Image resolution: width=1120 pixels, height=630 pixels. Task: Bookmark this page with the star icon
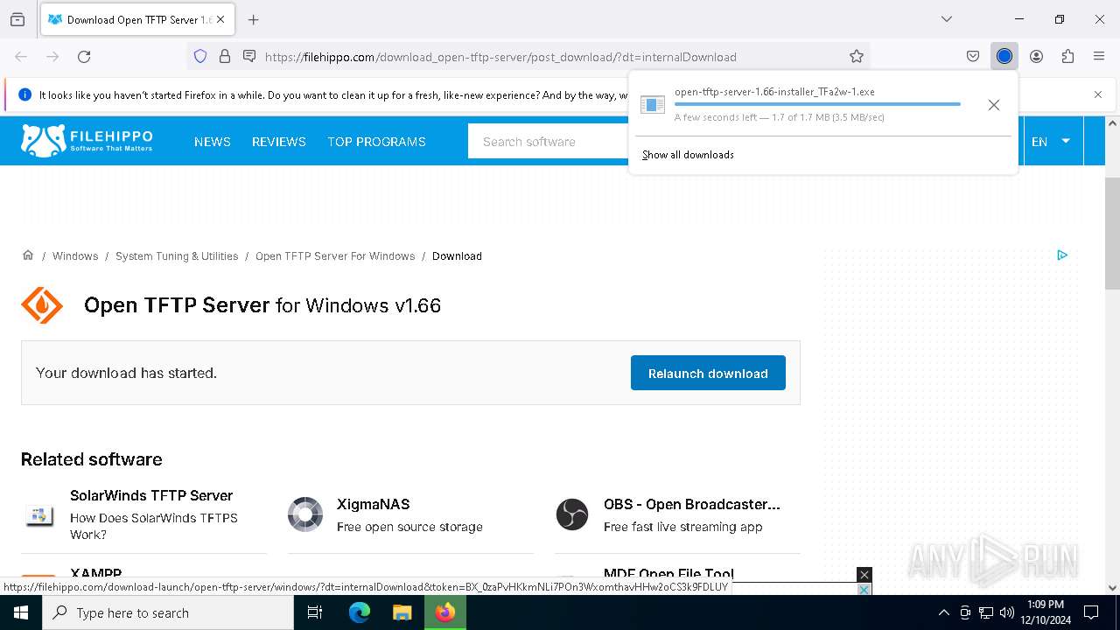(857, 57)
